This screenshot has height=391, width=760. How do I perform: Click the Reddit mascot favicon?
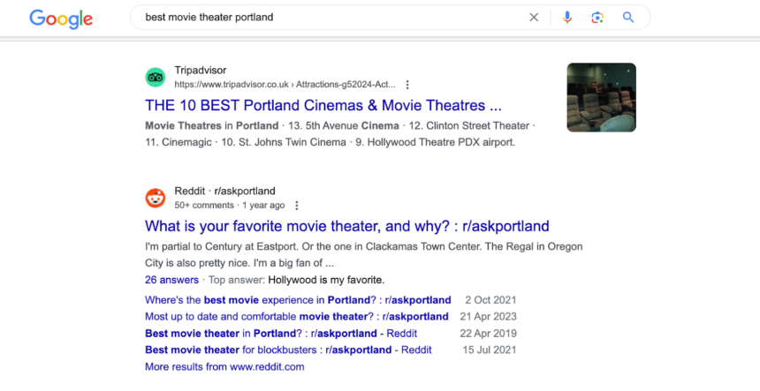point(156,198)
